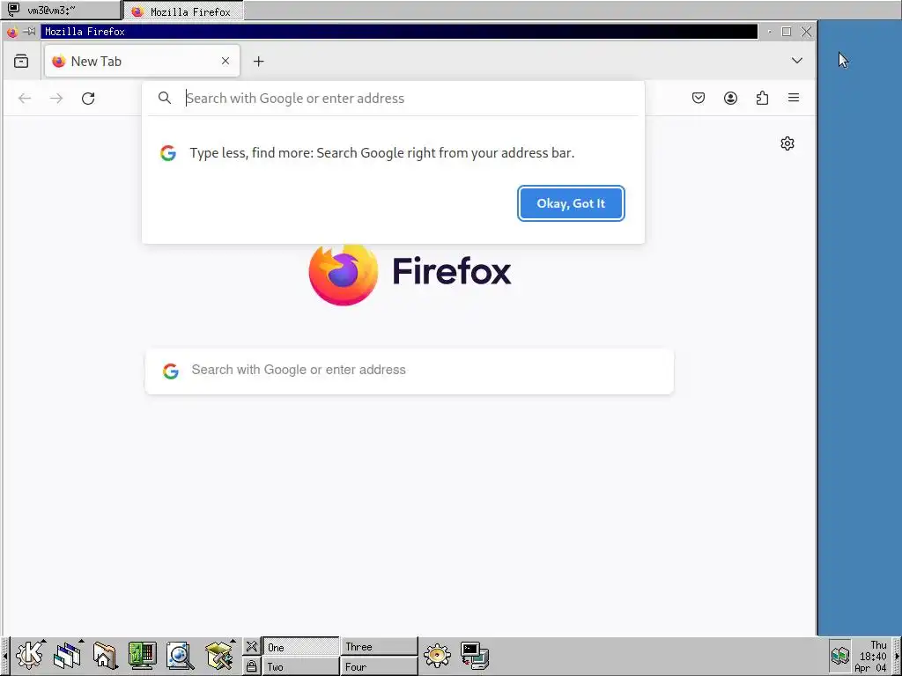Image resolution: width=902 pixels, height=676 pixels.
Task: Close the New Tab tab
Action: point(225,61)
